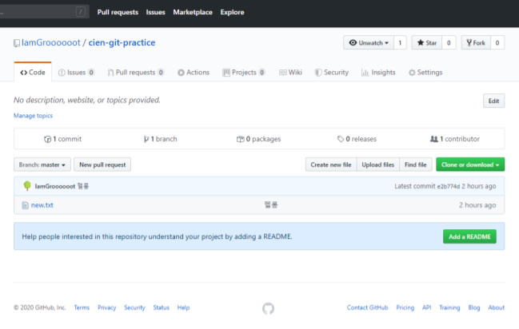Open the Branch: master dropdown
519x329 pixels.
click(42, 164)
